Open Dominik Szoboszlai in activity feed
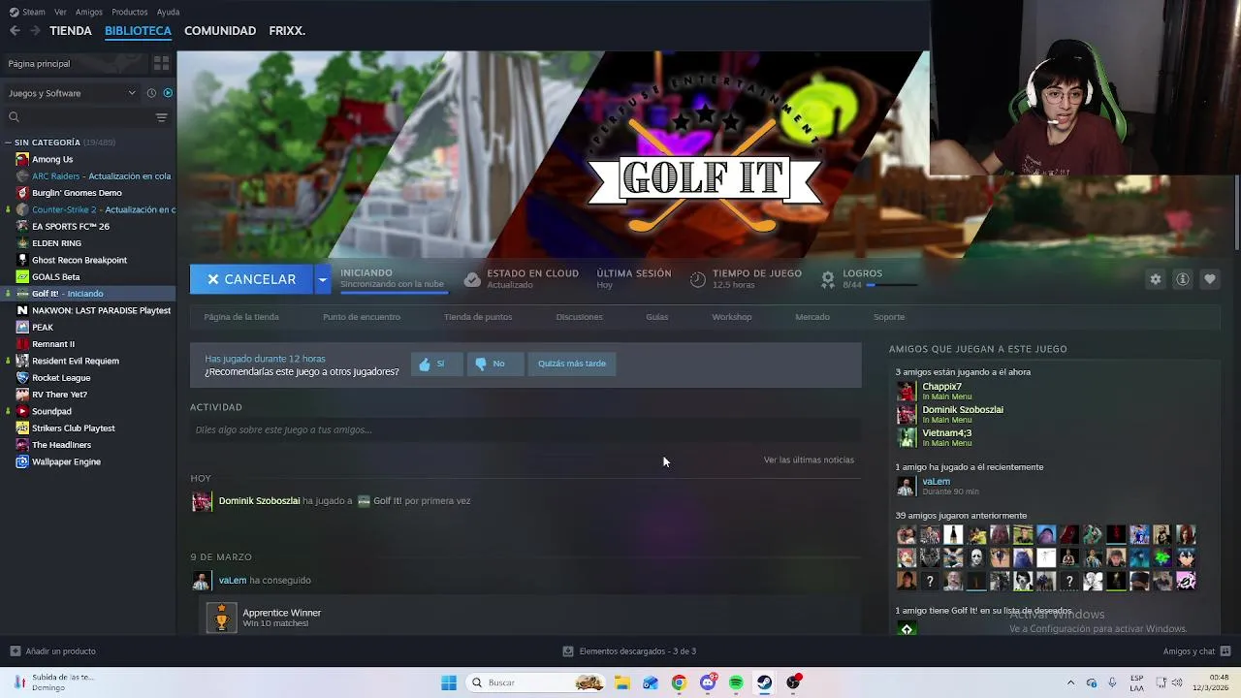The width and height of the screenshot is (1241, 698). 259,501
